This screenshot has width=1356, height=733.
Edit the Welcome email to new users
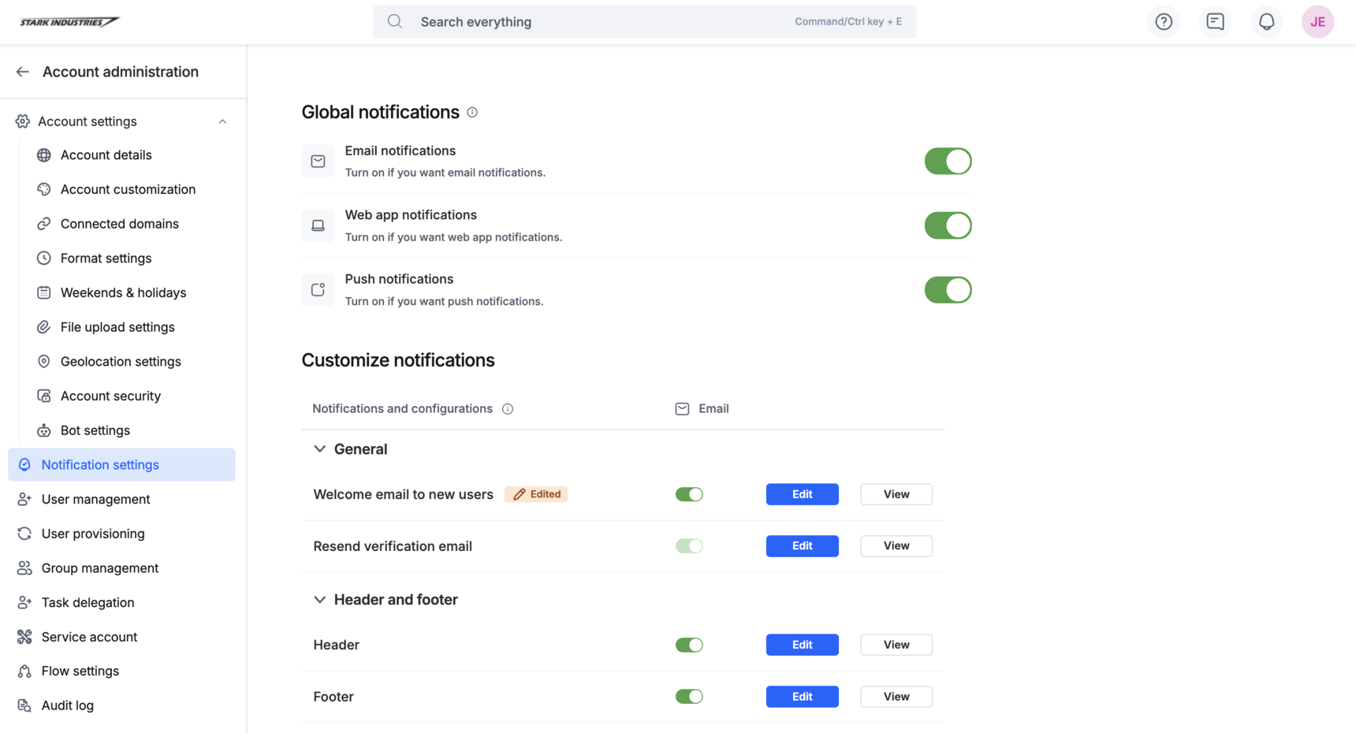[x=802, y=494]
